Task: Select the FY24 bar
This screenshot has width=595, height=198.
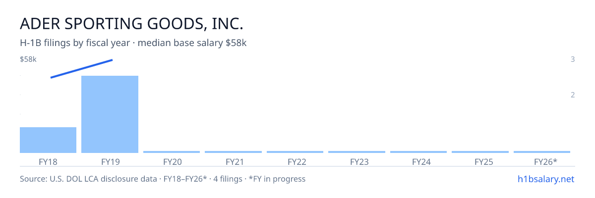Action: coord(418,152)
